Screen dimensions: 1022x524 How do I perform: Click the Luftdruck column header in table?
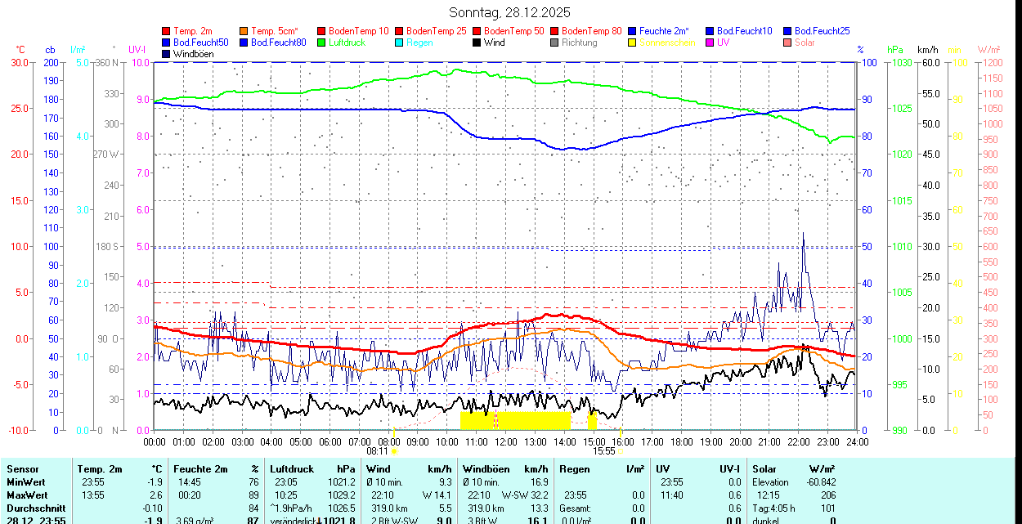tap(292, 469)
